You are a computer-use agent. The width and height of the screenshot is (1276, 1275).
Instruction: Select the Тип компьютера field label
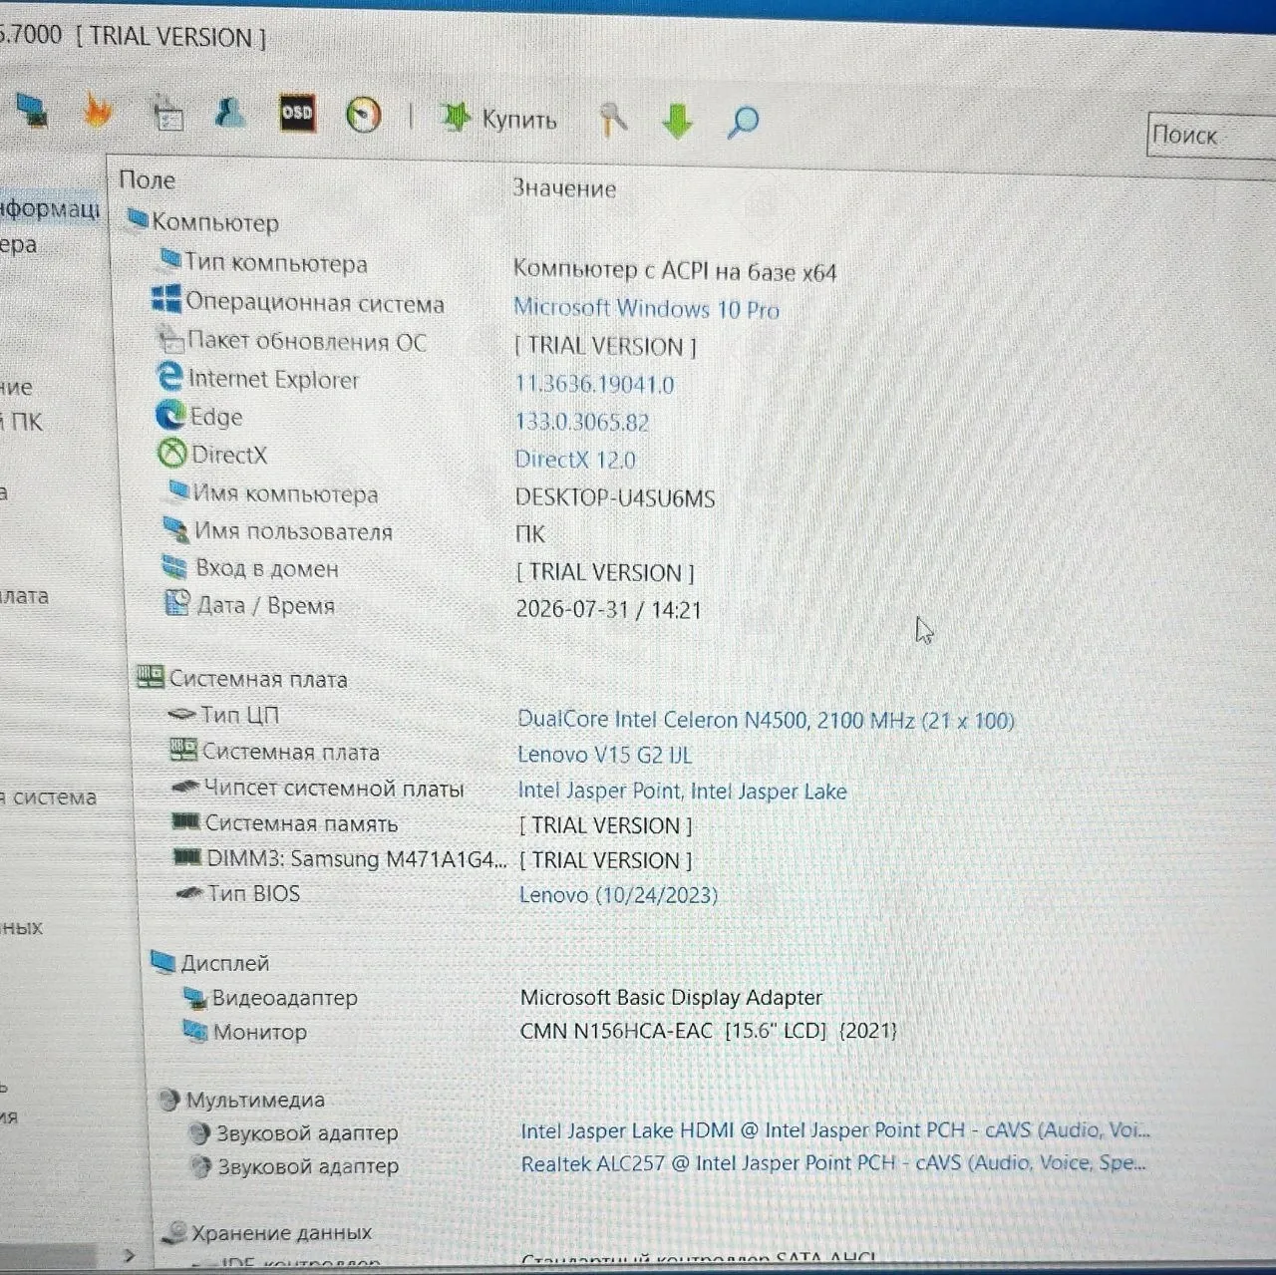(276, 264)
